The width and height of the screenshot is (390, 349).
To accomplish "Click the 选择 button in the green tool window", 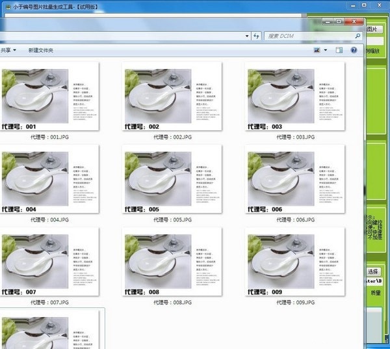I will [x=373, y=272].
